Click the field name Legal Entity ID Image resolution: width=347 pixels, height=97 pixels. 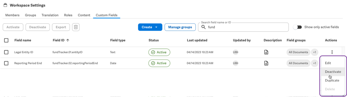tap(24, 52)
